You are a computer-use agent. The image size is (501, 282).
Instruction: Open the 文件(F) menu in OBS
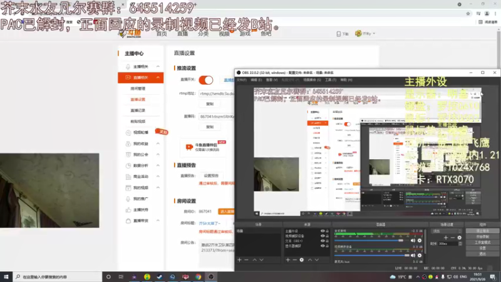(x=241, y=80)
